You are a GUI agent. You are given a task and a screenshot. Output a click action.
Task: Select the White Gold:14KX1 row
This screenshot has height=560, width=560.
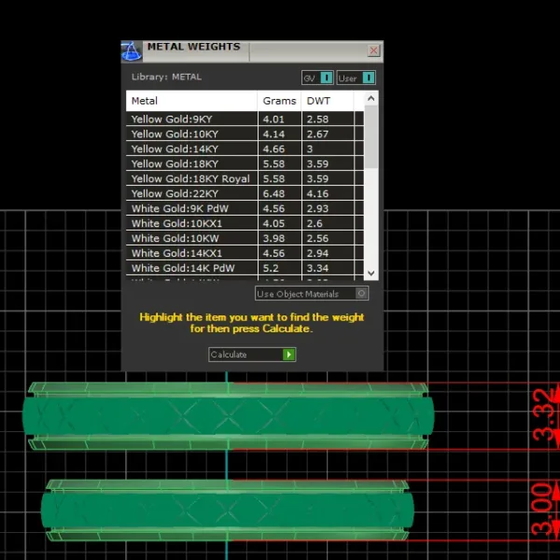pyautogui.click(x=245, y=253)
